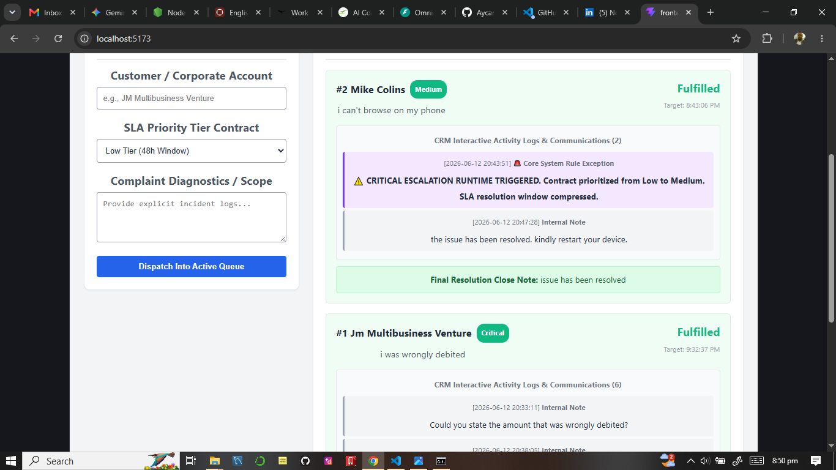Screen dimensions: 836x470
Task: Click into the Complaint Diagnostics textarea
Action: tap(192, 217)
